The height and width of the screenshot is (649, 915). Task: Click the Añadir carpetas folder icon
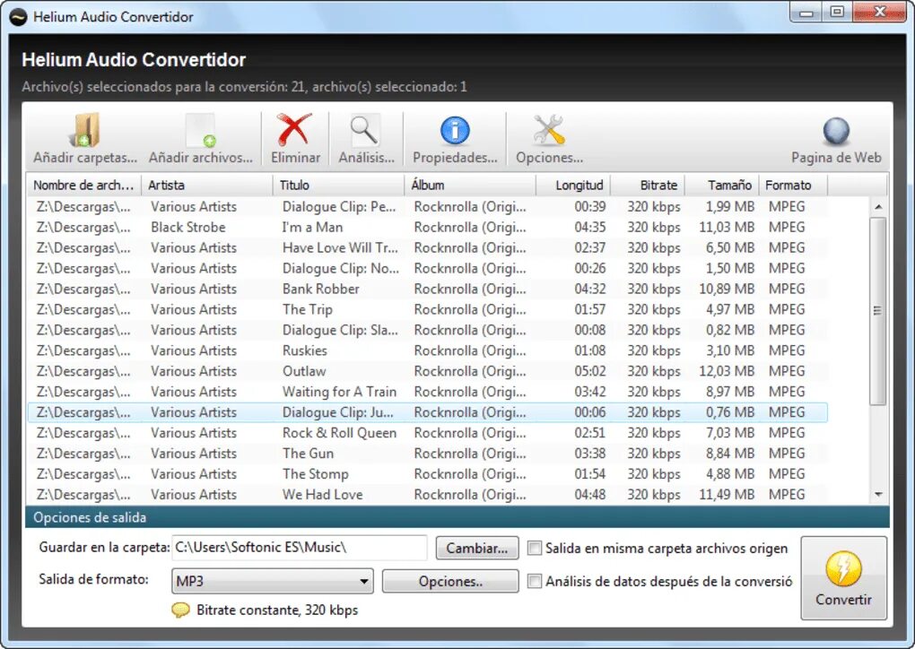[x=84, y=130]
